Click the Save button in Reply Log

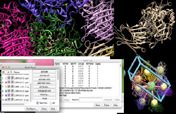pos(98,105)
